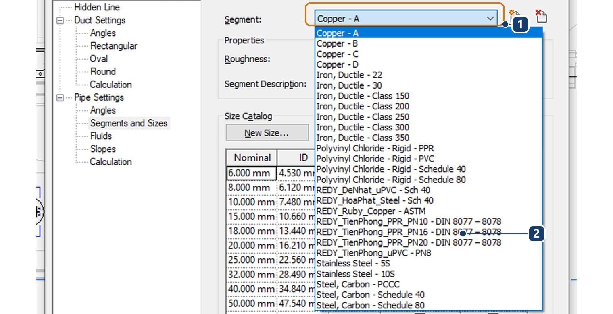Select Segments and Sizes item

tap(129, 123)
